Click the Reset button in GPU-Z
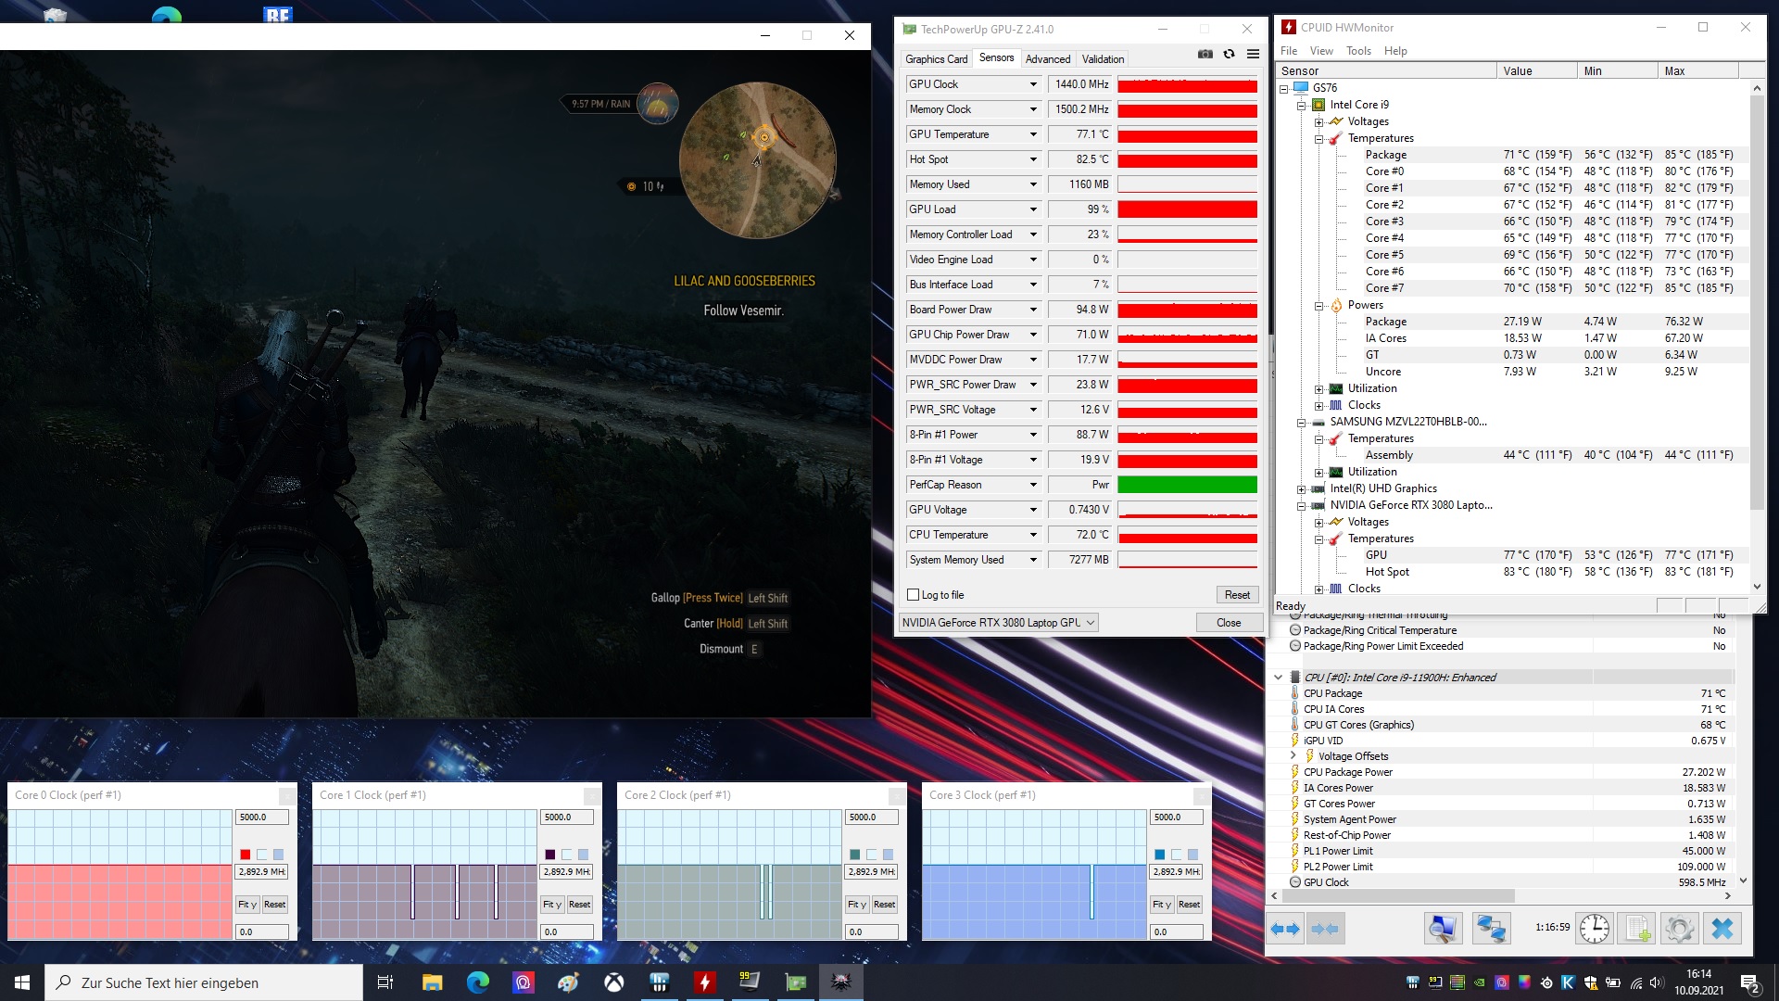Screen dimensions: 1779x1001 point(1237,595)
